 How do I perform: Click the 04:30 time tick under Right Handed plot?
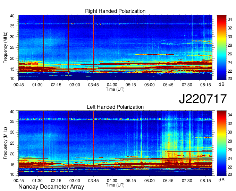tap(112, 85)
